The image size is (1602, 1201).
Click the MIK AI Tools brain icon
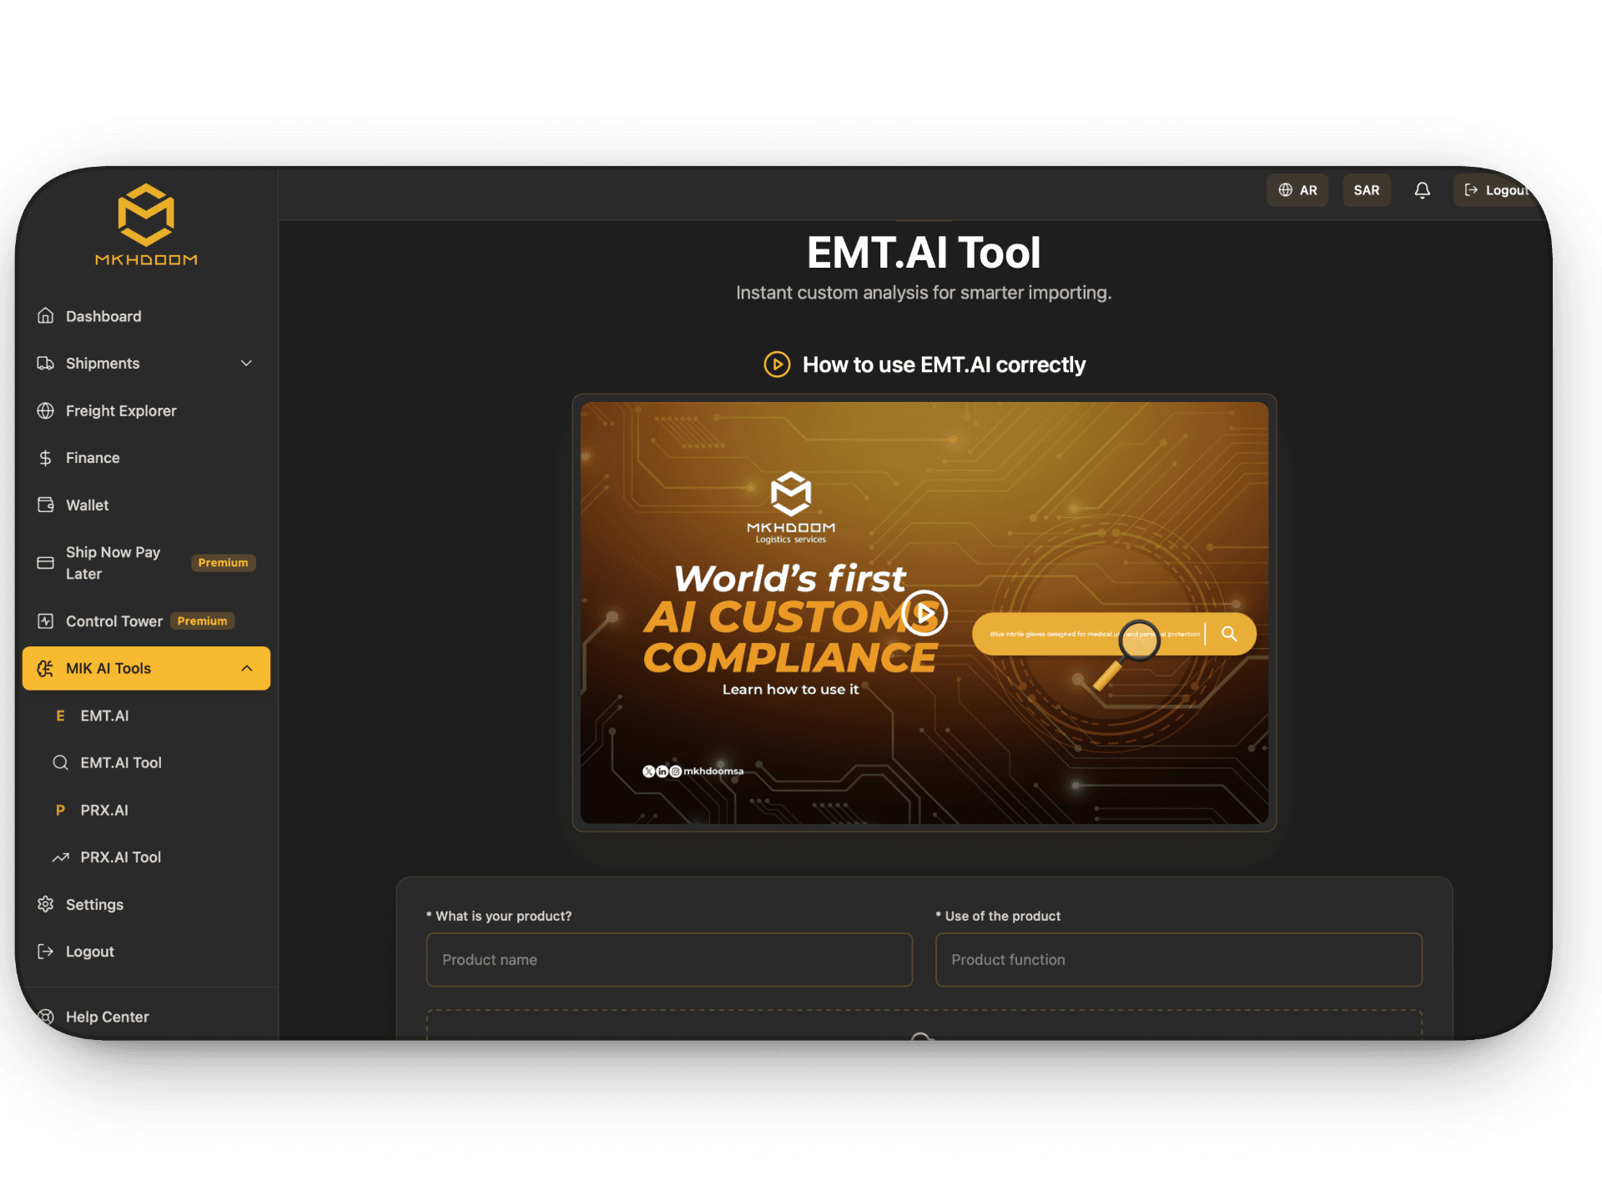(x=46, y=669)
